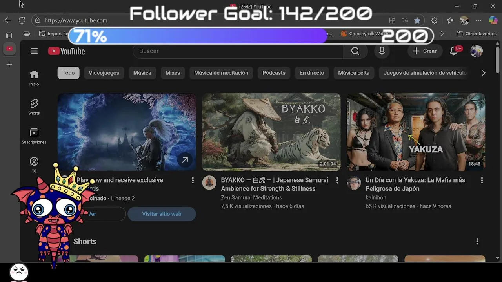Screen dimensions: 502x282
Task: Open the Shorts section options menu
Action: (x=477, y=242)
